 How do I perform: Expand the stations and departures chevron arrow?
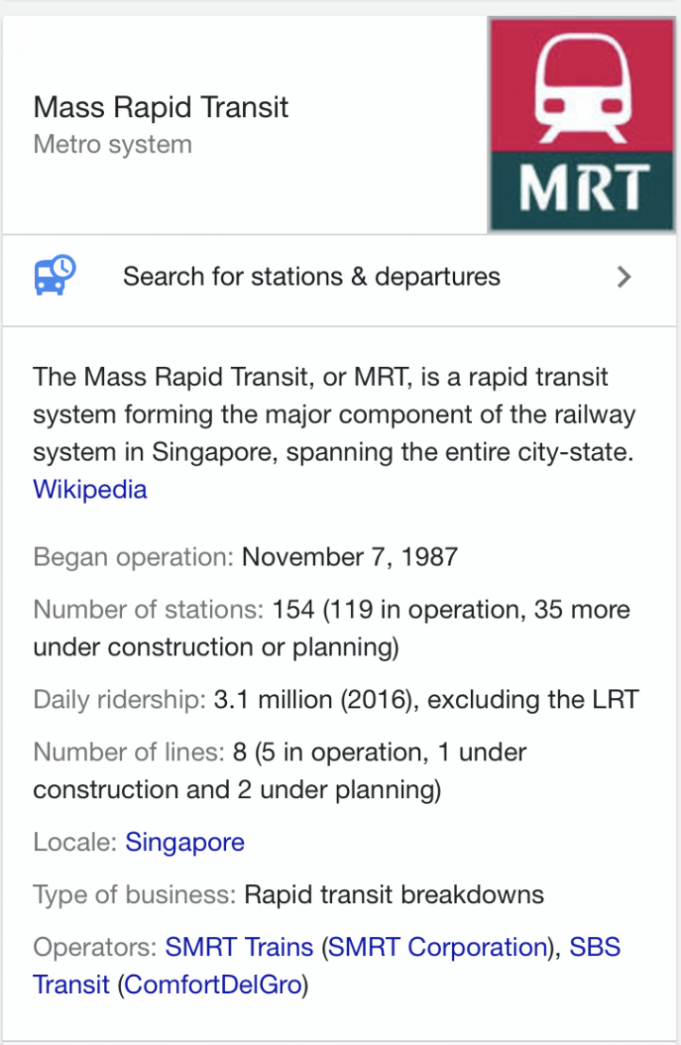[623, 276]
